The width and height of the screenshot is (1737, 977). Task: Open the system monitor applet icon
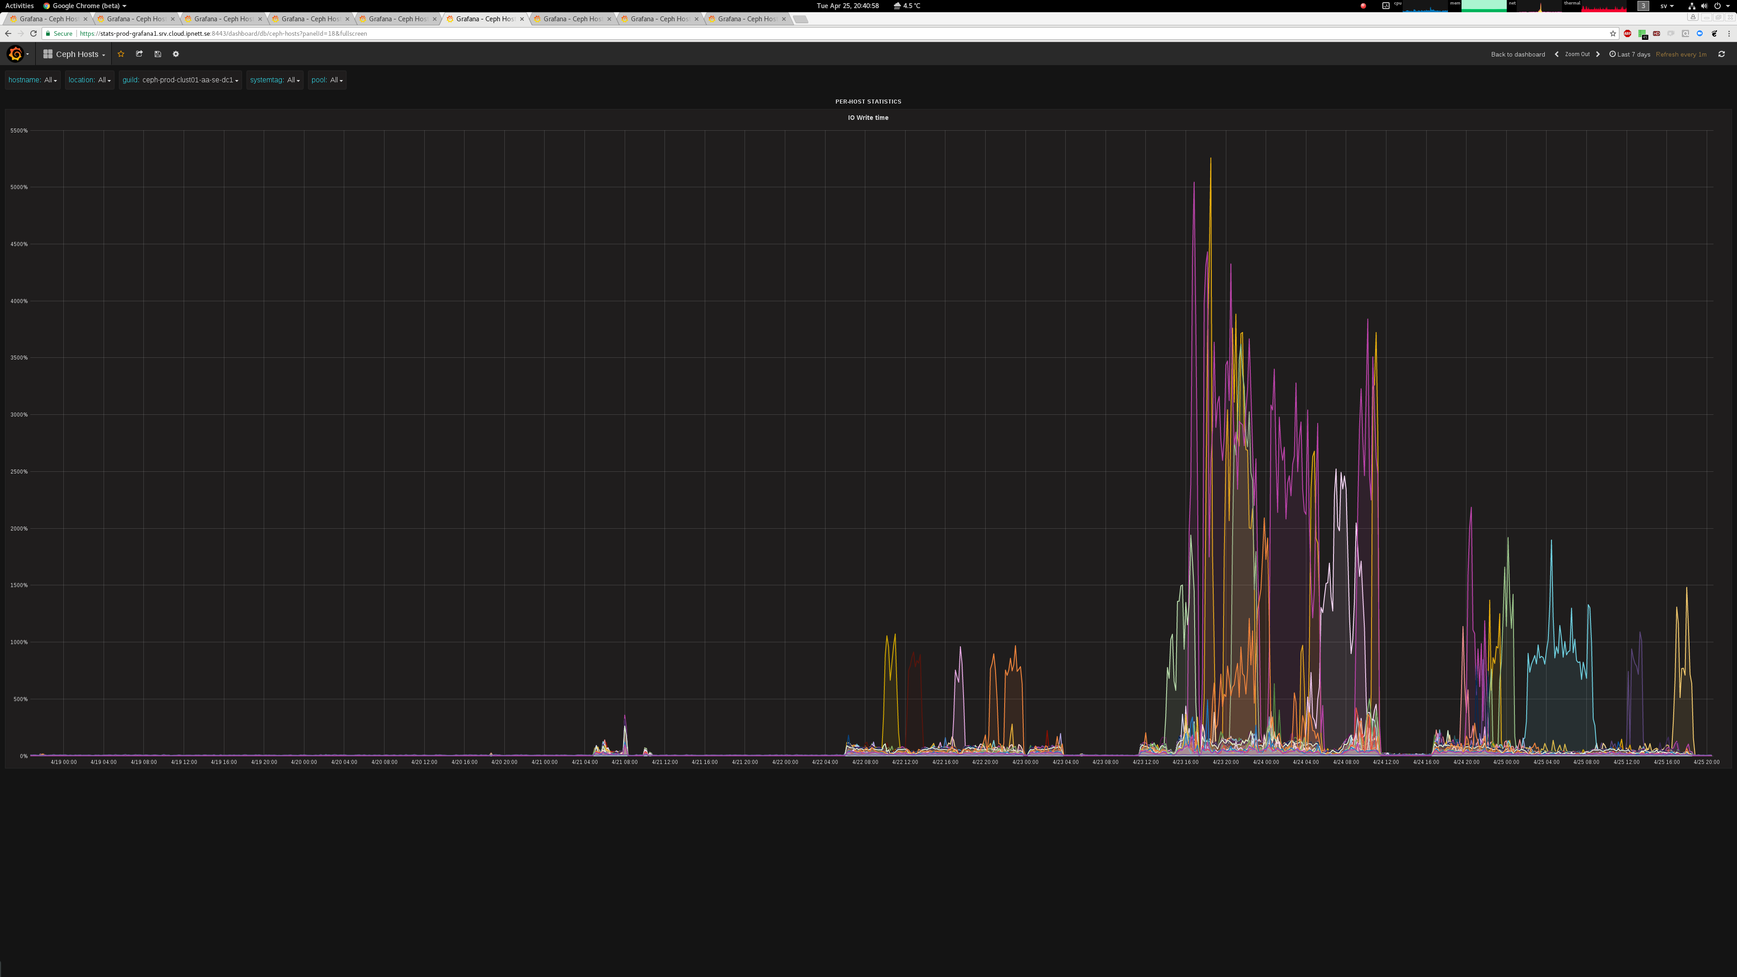1386,5
